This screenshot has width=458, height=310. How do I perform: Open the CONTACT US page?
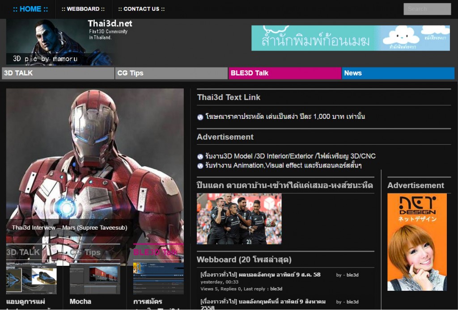141,9
